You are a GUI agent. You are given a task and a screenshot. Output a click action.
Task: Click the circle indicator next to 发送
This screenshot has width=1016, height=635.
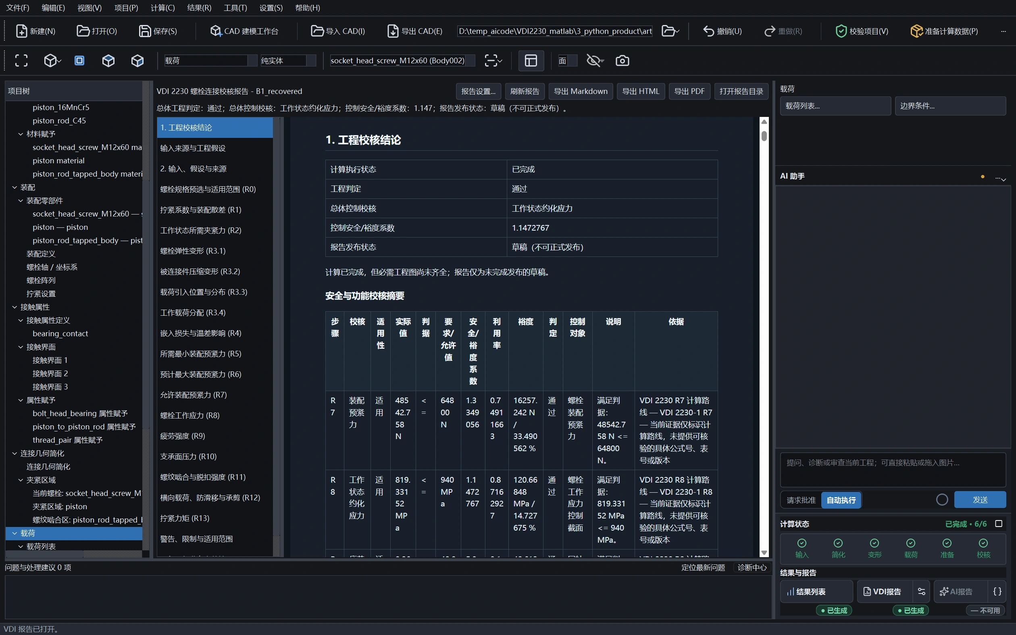click(x=942, y=500)
